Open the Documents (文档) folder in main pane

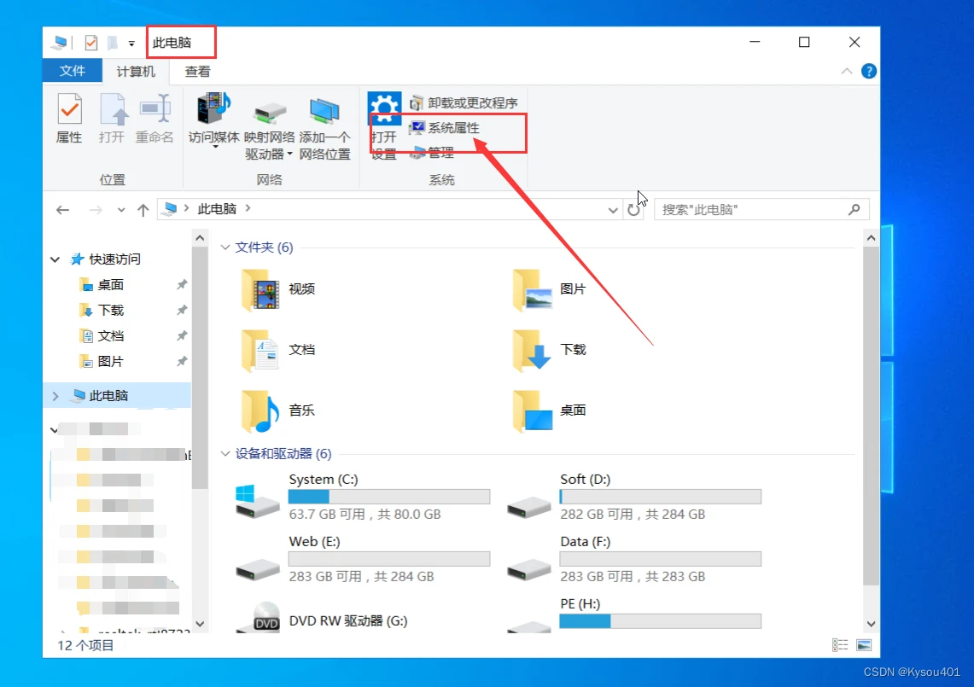[x=278, y=350]
